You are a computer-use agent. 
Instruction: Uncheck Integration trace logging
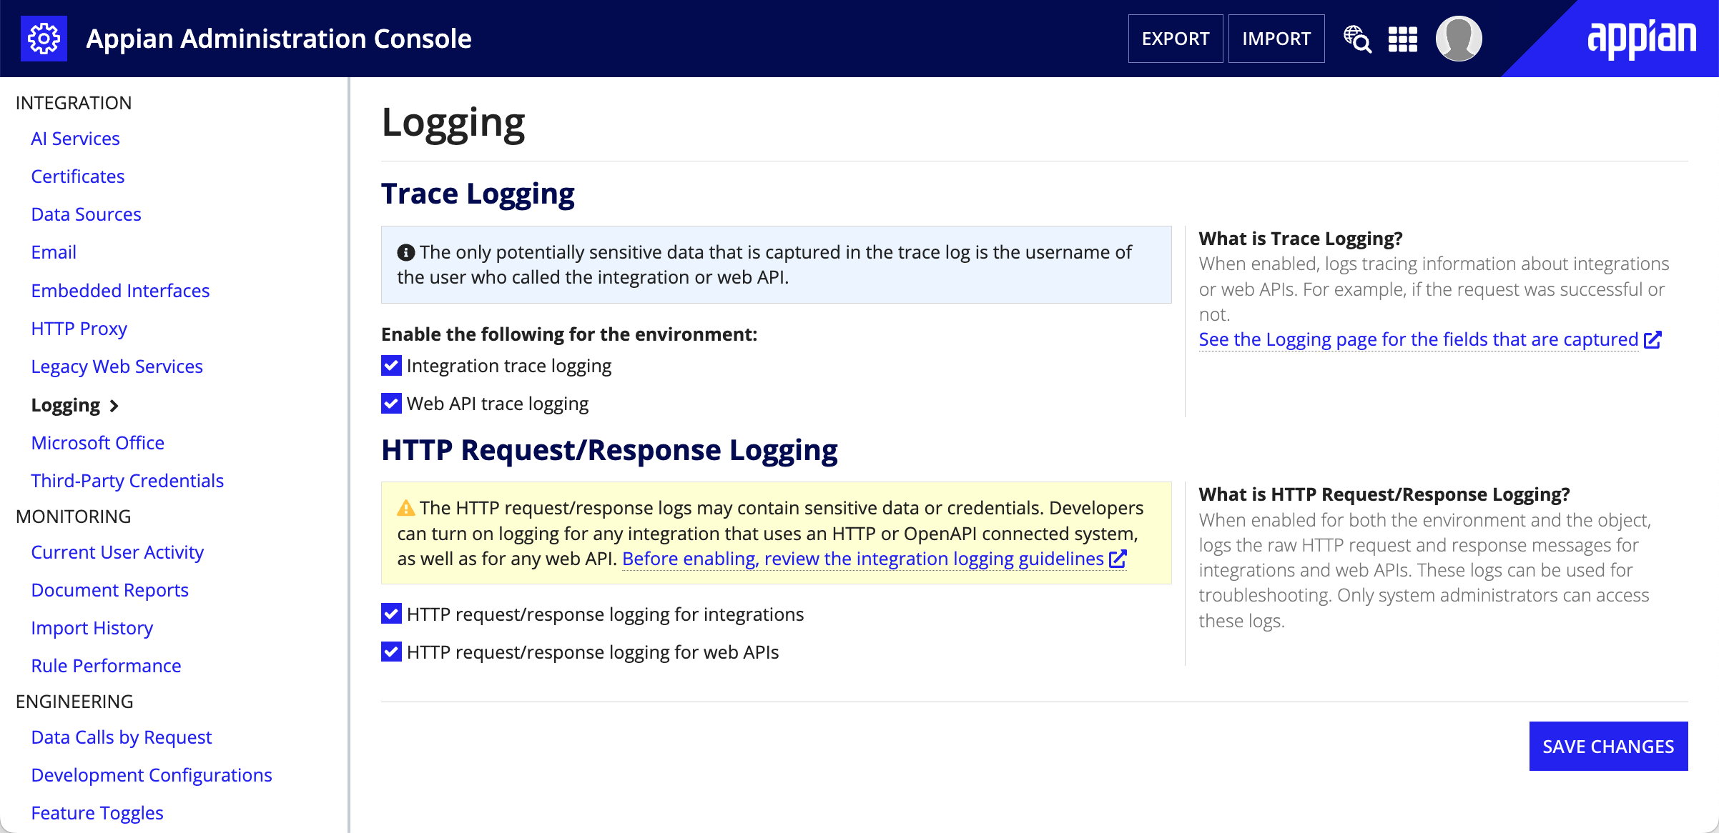tap(391, 366)
